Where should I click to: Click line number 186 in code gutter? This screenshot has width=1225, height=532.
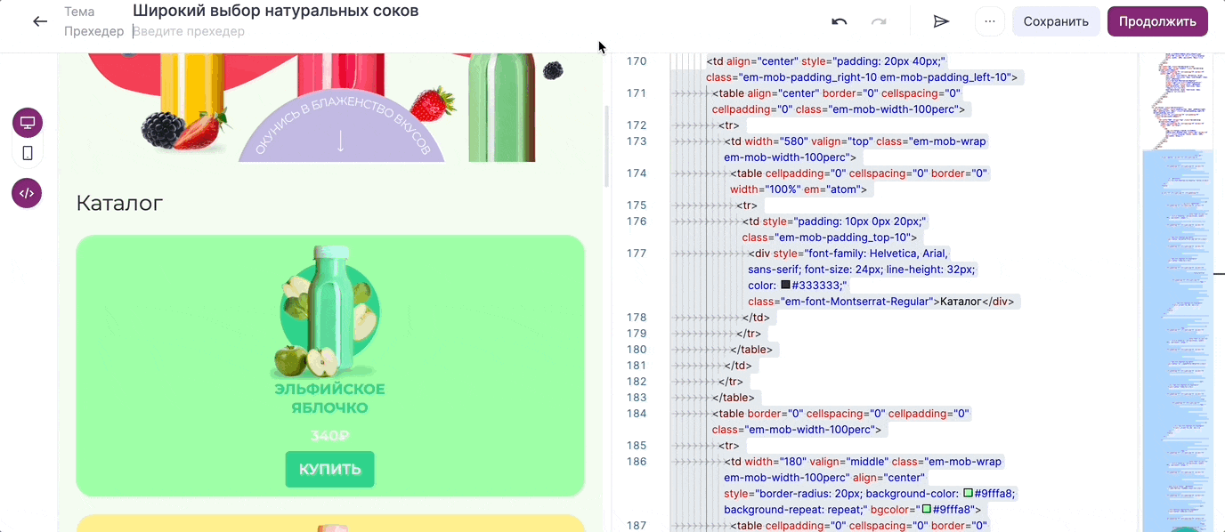pyautogui.click(x=637, y=462)
